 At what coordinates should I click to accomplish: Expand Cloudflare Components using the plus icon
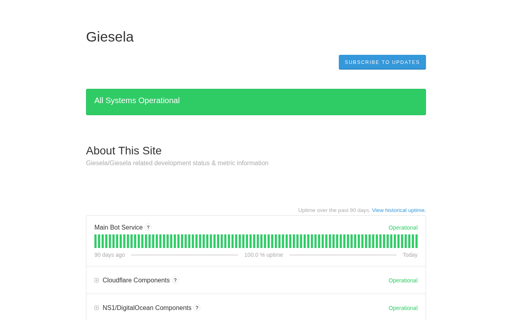coord(96,280)
